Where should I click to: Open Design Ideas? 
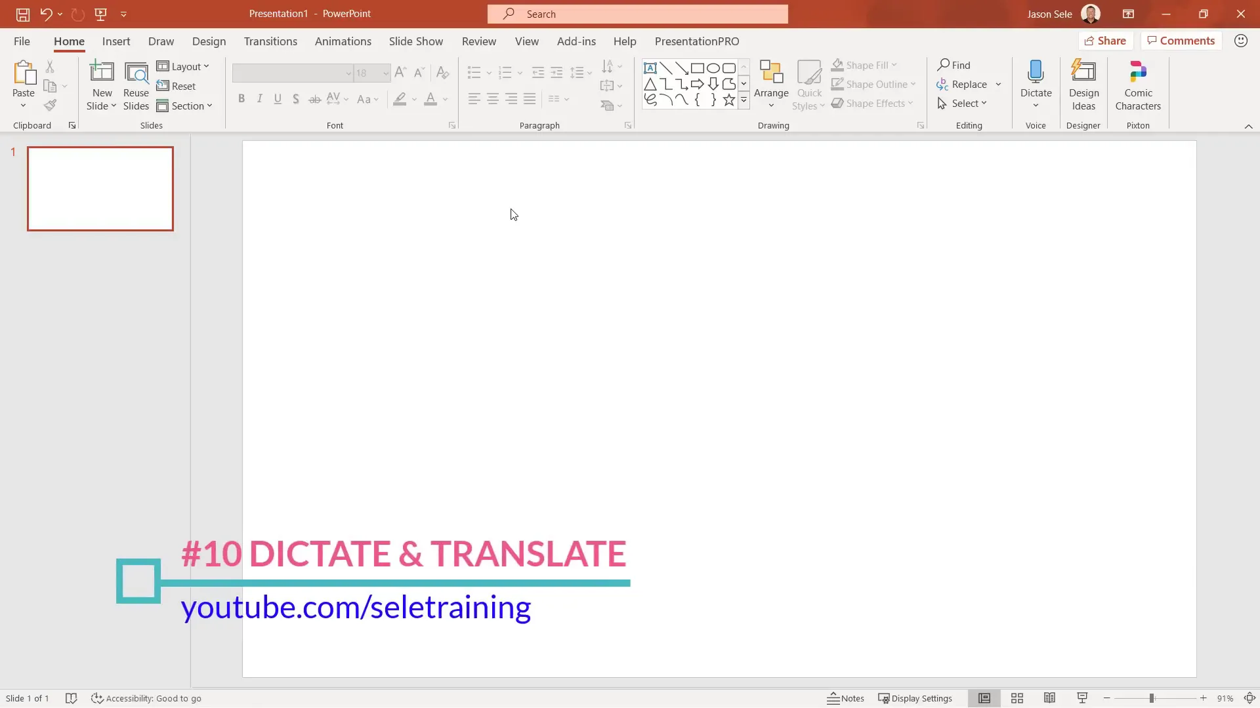(1083, 84)
